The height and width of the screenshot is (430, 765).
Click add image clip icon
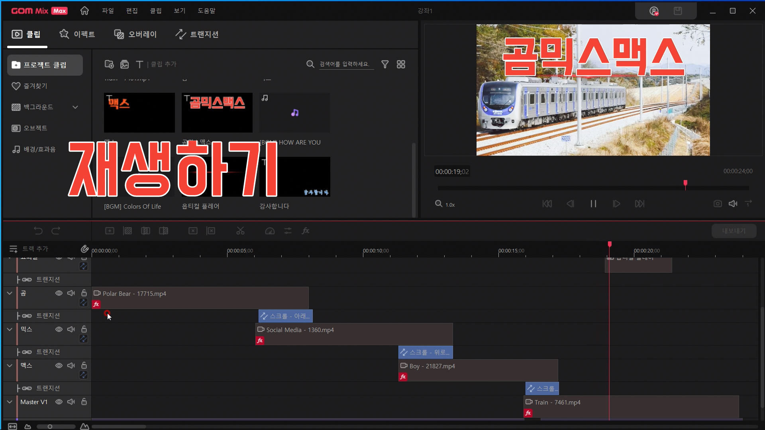125,64
